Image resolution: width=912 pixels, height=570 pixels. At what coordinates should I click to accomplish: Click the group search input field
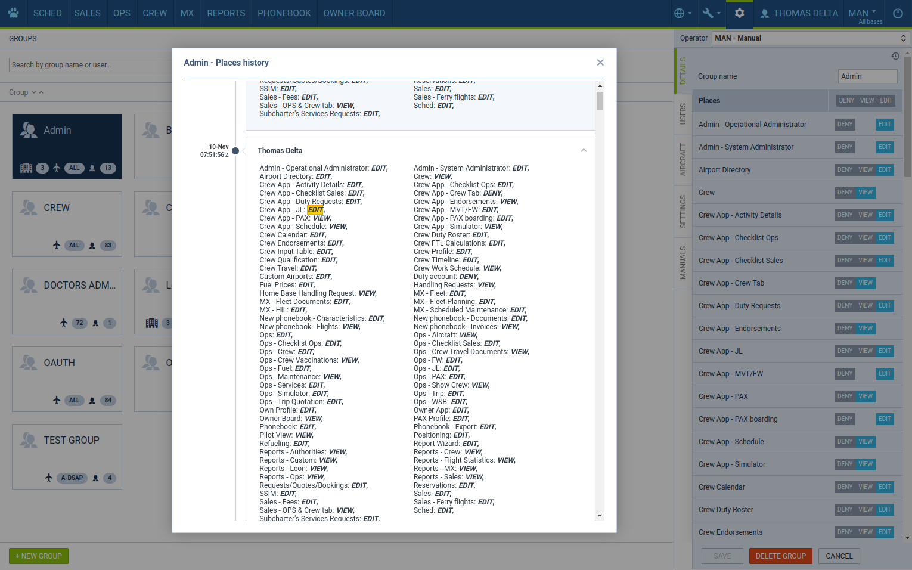click(x=89, y=65)
